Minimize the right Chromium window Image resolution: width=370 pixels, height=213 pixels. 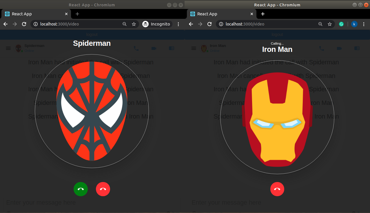click(x=355, y=5)
